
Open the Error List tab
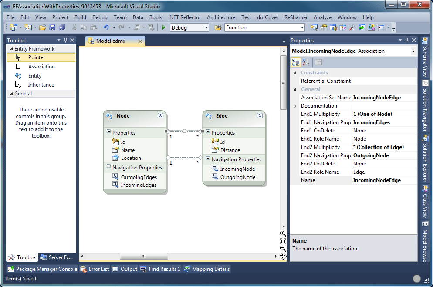[95, 269]
